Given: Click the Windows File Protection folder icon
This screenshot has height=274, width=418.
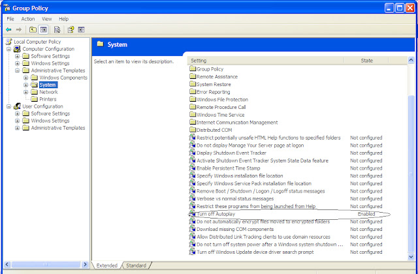Looking at the screenshot, I should coord(193,99).
